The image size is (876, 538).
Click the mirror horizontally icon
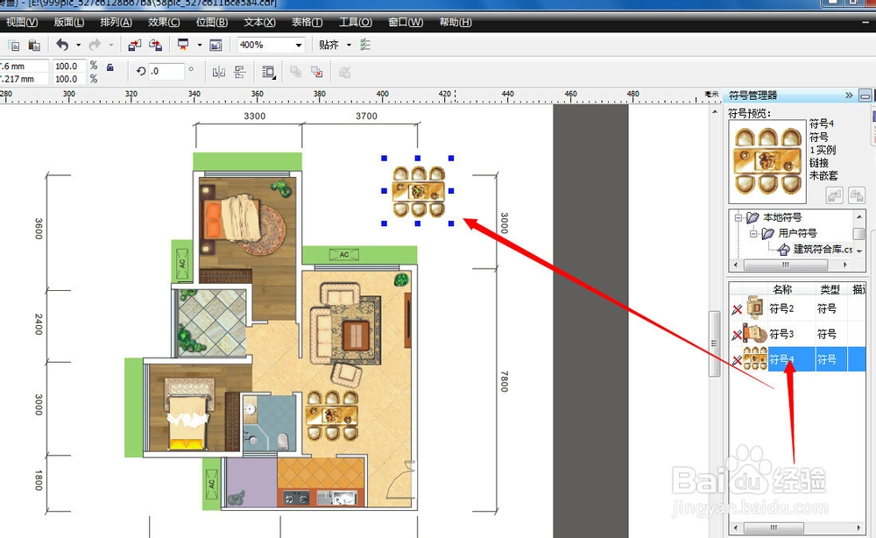(218, 72)
